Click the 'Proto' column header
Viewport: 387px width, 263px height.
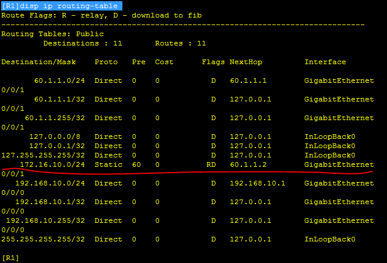(106, 62)
